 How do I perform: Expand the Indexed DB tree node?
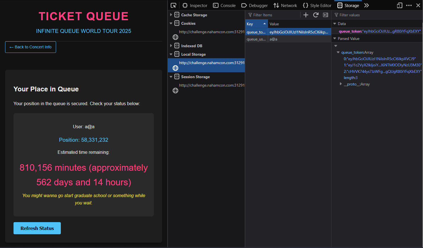click(171, 46)
